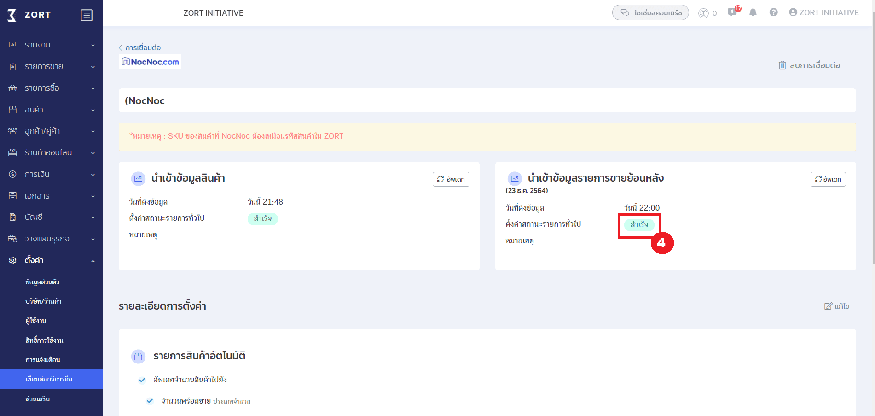Open การแจ้งเตือน settings submenu
This screenshot has width=875, height=416.
43,360
